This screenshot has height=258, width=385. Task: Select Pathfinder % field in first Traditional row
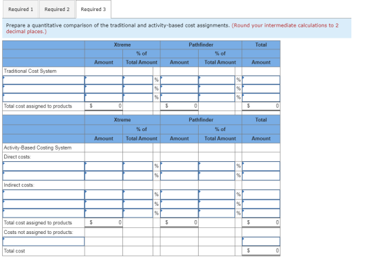217,80
